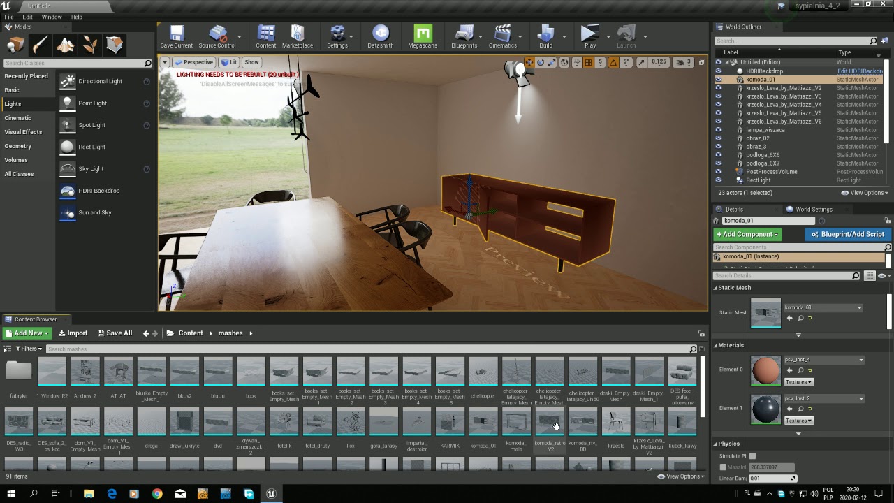The height and width of the screenshot is (503, 894).
Task: Toggle visibility of obraz_02 actor
Action: pos(719,138)
